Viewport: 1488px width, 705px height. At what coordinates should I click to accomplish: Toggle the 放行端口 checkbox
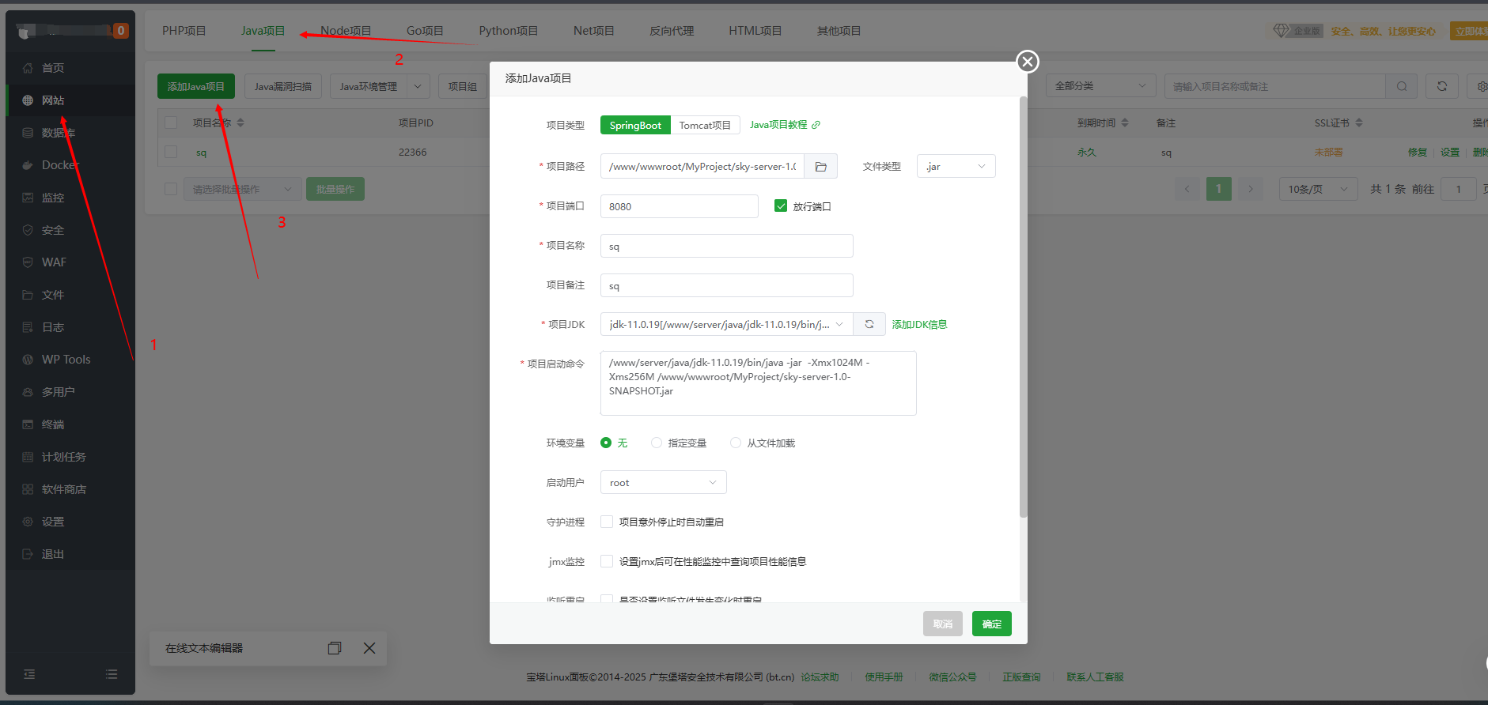click(x=781, y=206)
